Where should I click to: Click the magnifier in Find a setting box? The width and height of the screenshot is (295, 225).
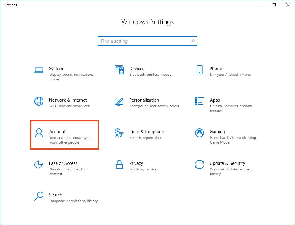pos(193,41)
